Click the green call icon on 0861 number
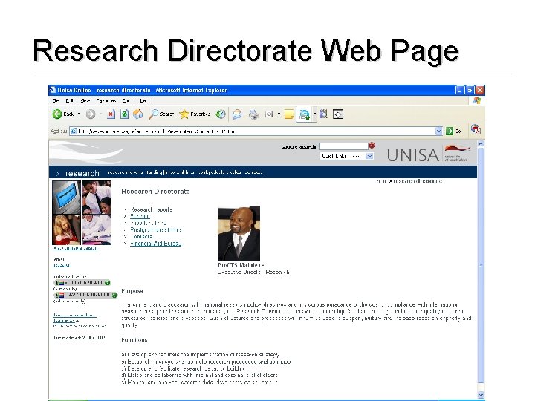 point(108,283)
